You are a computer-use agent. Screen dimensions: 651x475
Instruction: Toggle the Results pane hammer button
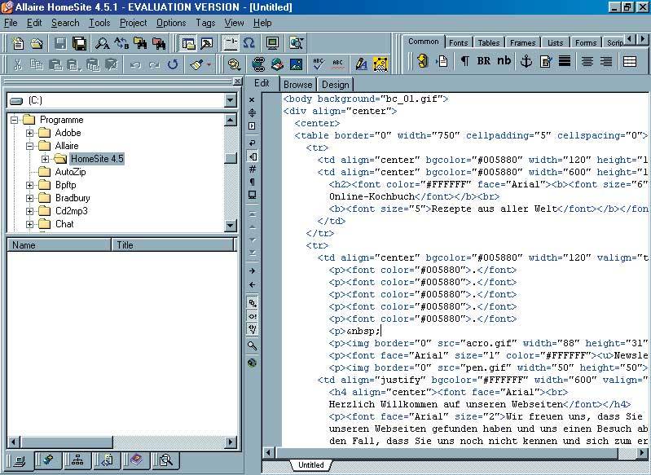(x=207, y=43)
